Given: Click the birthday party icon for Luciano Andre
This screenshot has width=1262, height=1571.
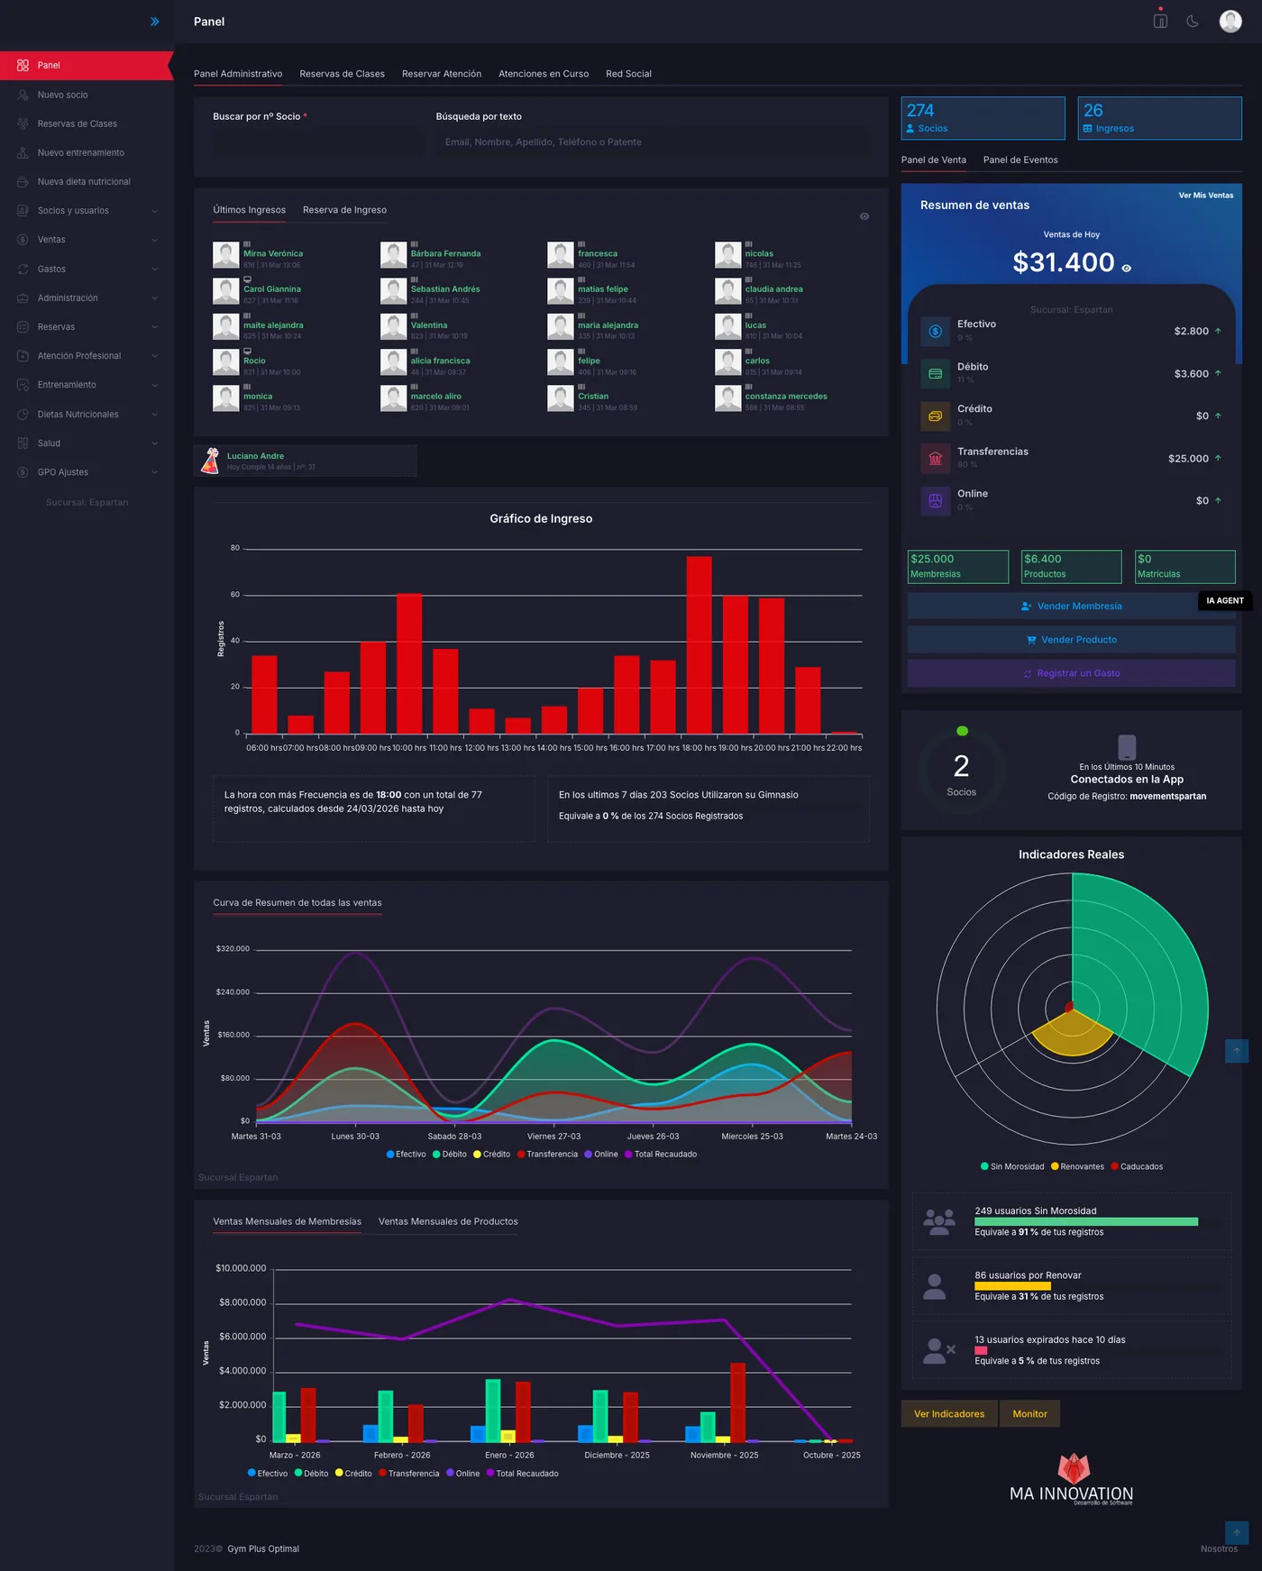Looking at the screenshot, I should pos(210,461).
